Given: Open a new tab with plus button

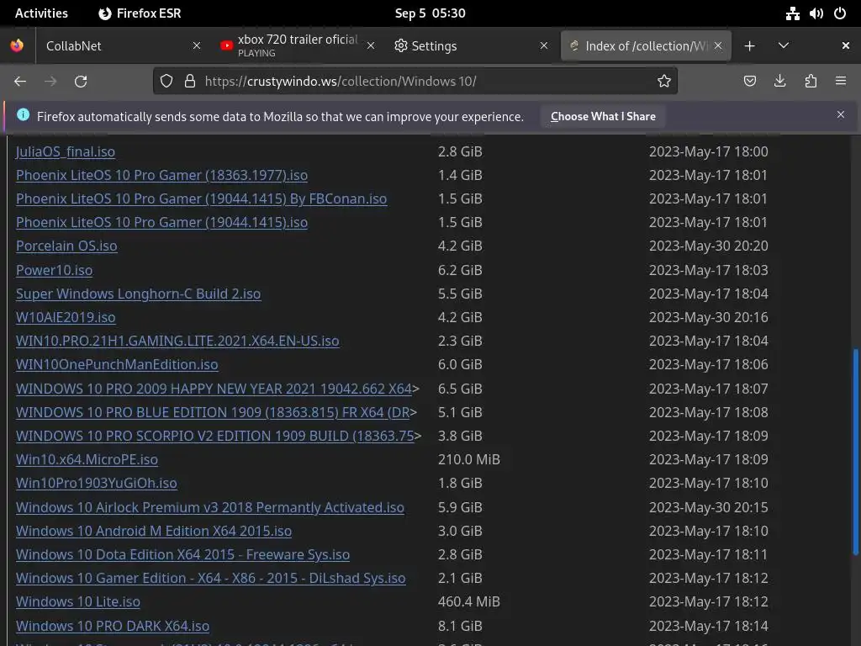Looking at the screenshot, I should click(749, 46).
